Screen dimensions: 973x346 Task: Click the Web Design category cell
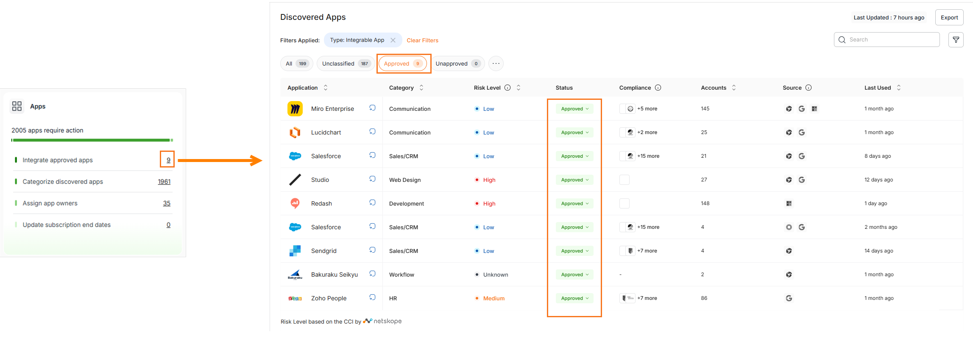pyautogui.click(x=405, y=180)
